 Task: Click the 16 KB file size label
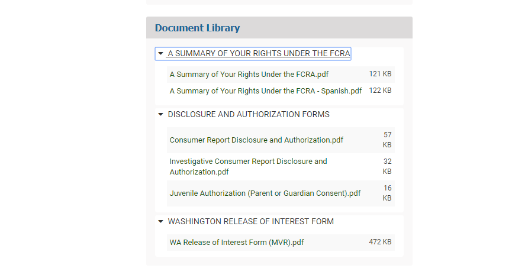click(x=387, y=193)
